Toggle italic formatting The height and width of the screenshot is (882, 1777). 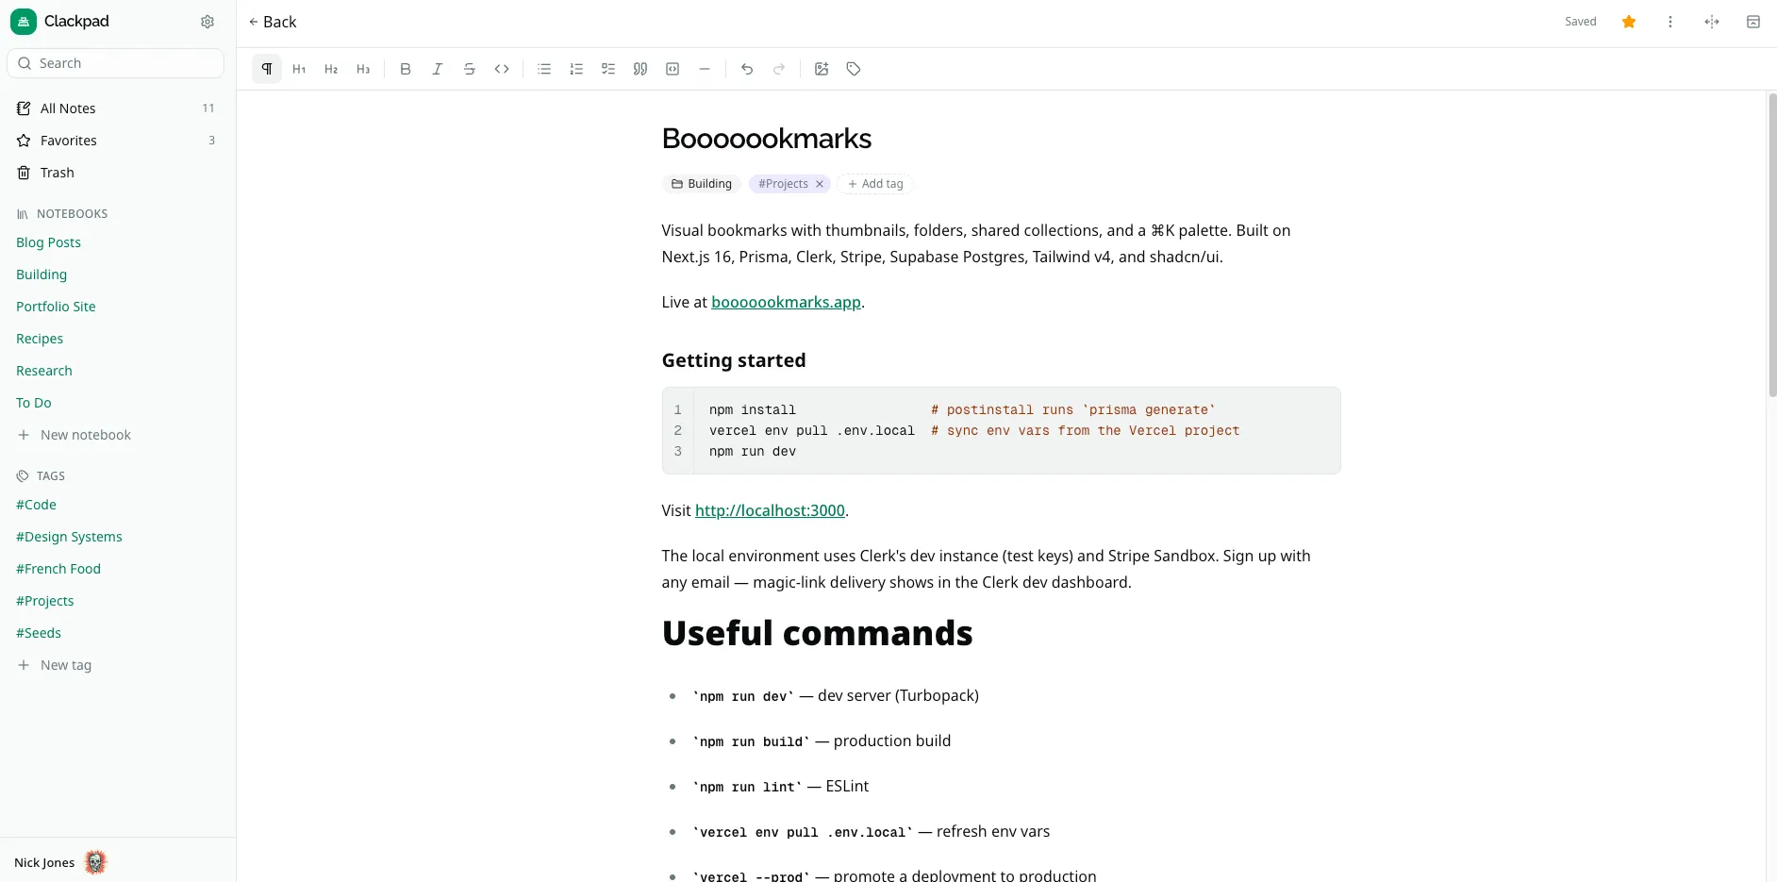pos(438,69)
